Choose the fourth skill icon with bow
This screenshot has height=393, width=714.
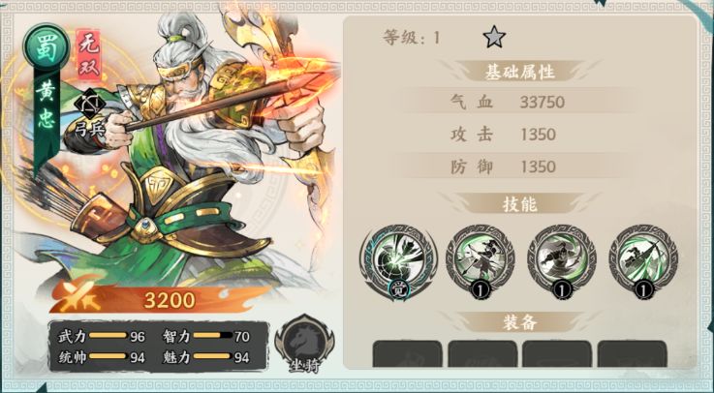(643, 261)
